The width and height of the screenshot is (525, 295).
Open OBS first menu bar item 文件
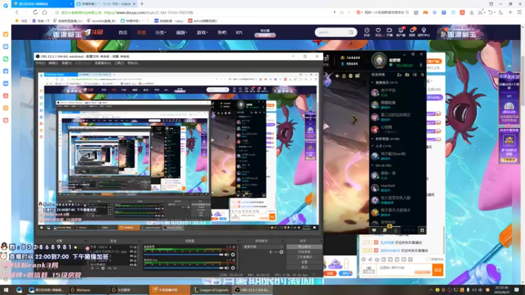tap(40, 63)
